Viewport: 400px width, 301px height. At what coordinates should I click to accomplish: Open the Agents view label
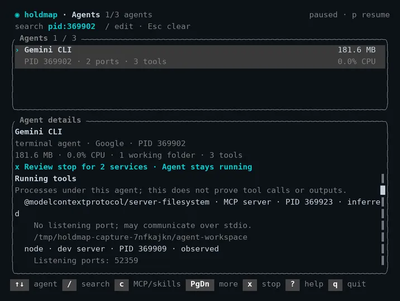click(x=85, y=14)
